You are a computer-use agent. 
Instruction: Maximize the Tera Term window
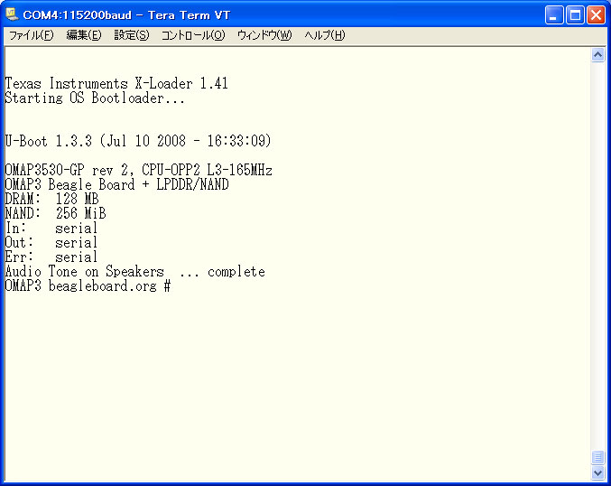[575, 15]
